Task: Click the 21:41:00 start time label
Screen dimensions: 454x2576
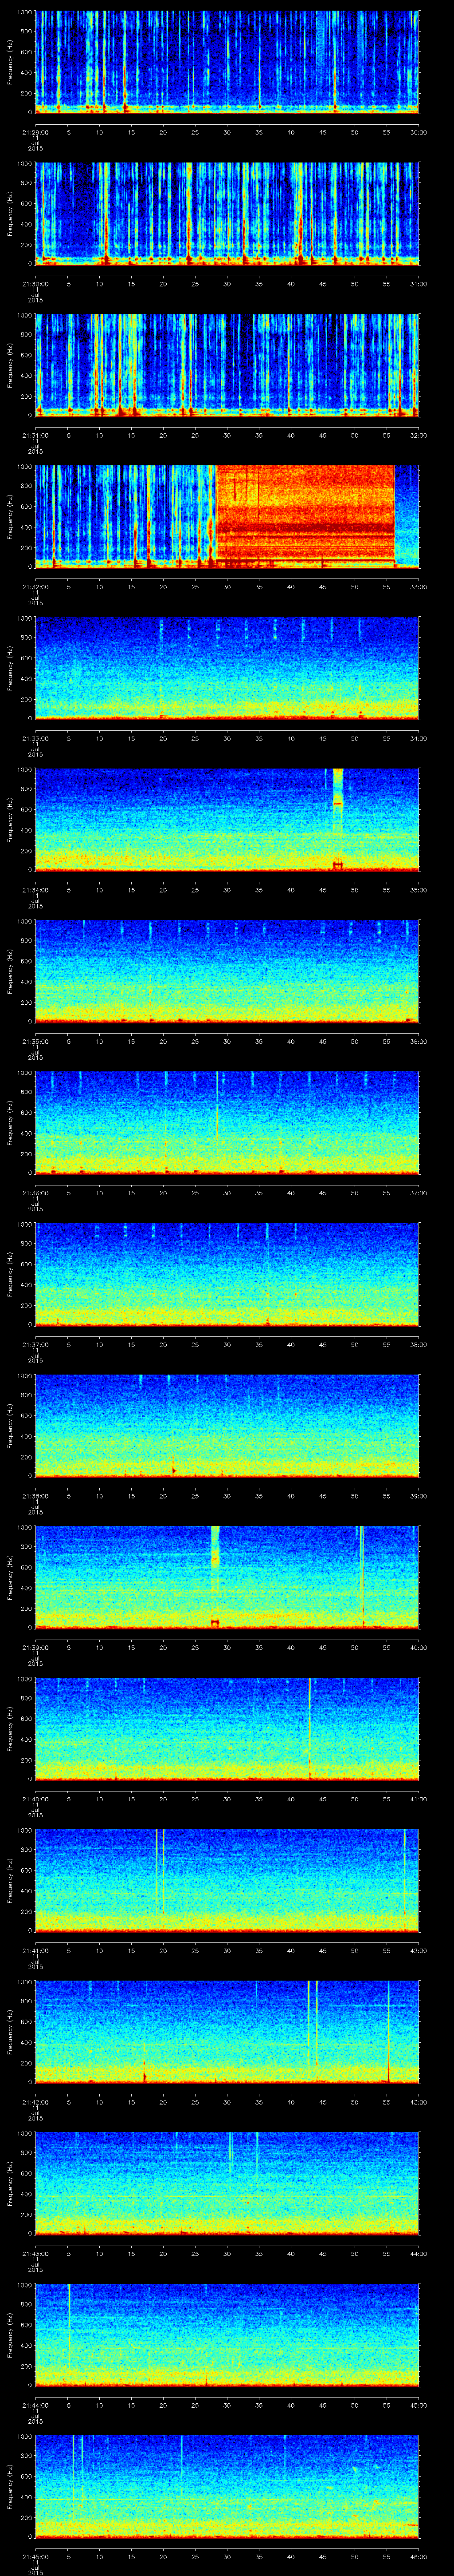Action: [x=35, y=1950]
